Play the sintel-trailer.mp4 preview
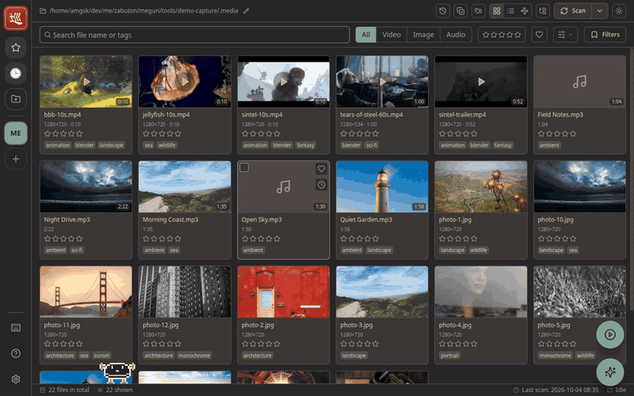The image size is (634, 396). pyautogui.click(x=481, y=82)
